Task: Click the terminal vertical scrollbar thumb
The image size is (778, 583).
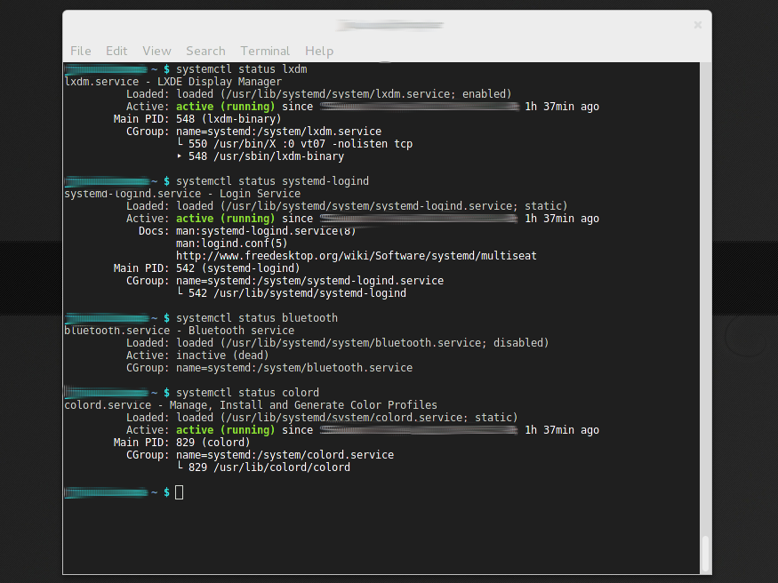Action: point(705,555)
